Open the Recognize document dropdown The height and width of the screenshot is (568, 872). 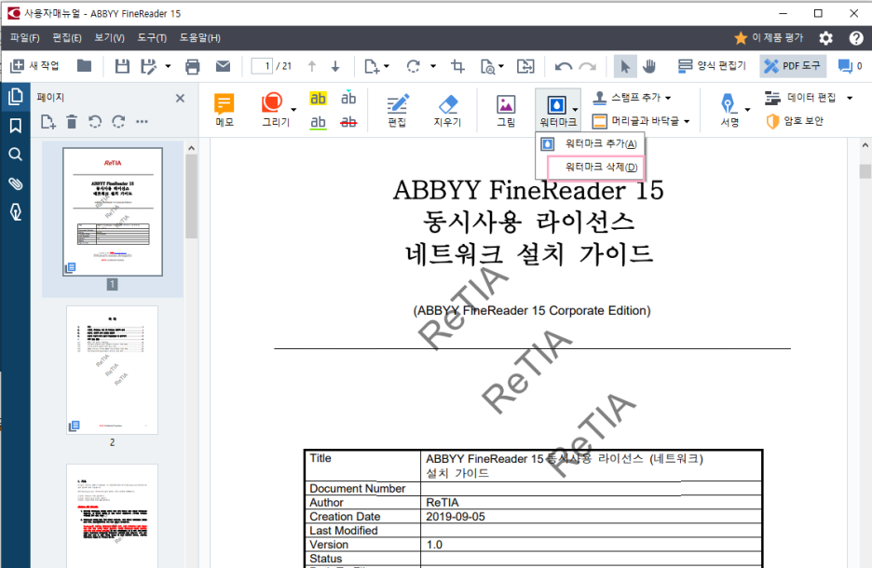tap(492, 66)
